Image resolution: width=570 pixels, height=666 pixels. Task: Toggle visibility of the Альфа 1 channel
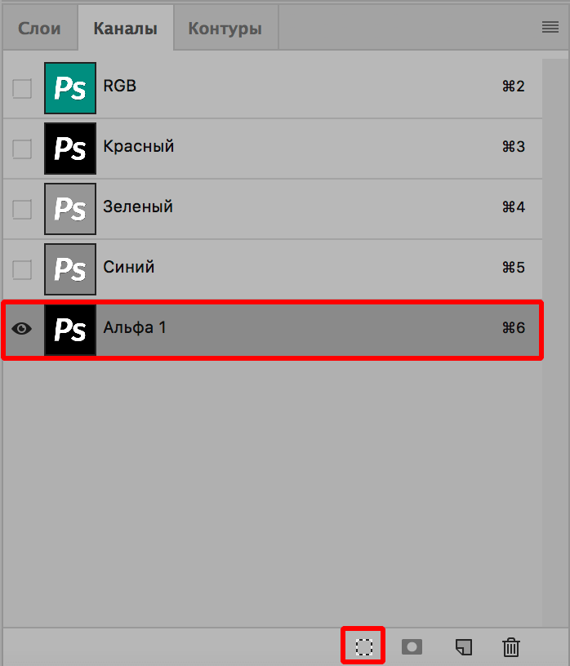(x=21, y=330)
